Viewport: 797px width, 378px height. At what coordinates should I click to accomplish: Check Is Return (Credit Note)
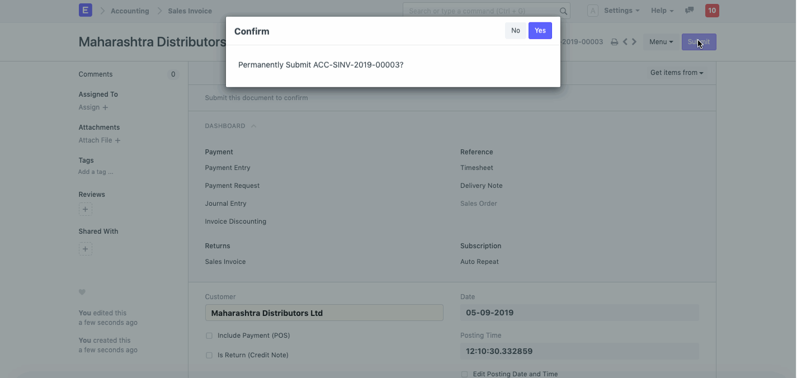209,356
